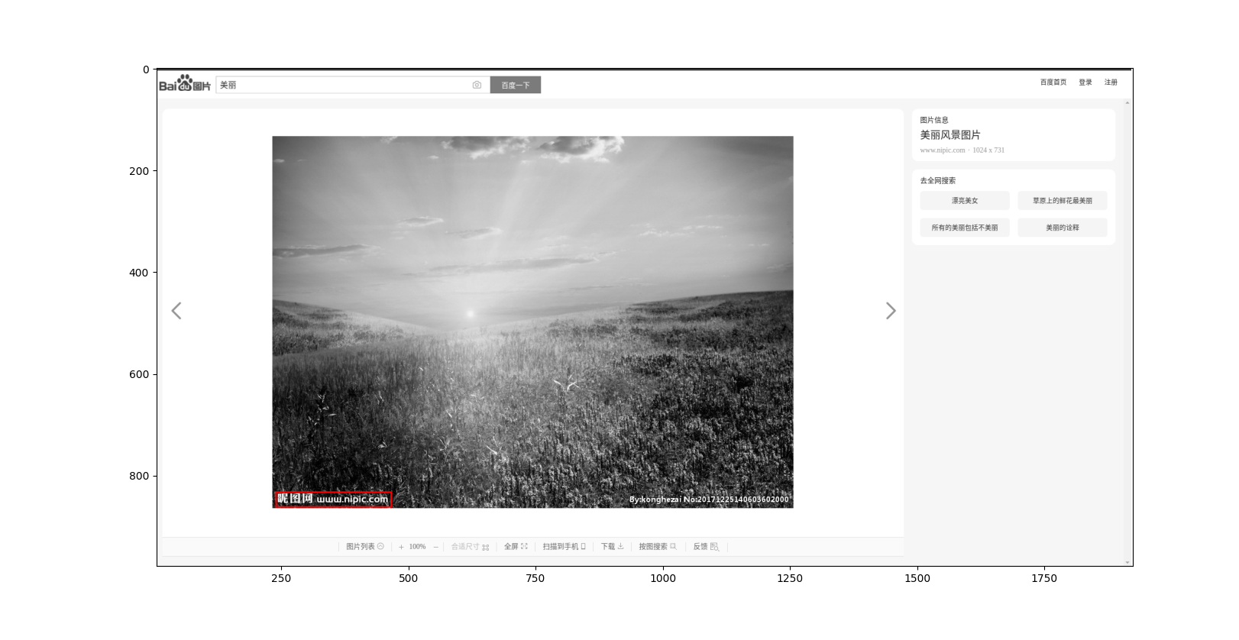Image resolution: width=1239 pixels, height=640 pixels.
Task: Zoom out with the minus icon
Action: (436, 547)
